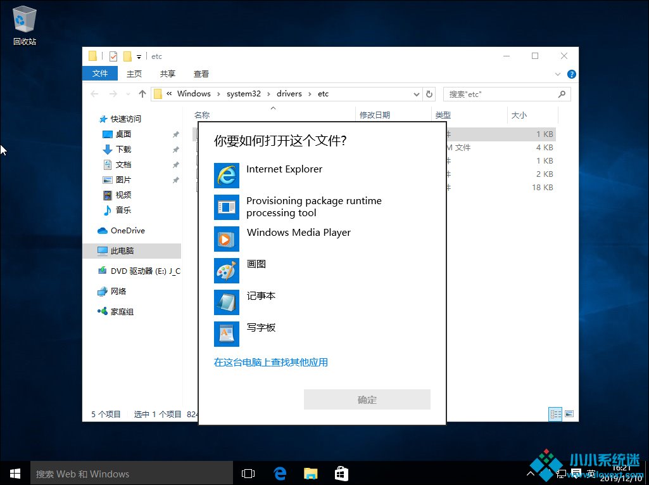Switch to large icons view layout

(569, 414)
